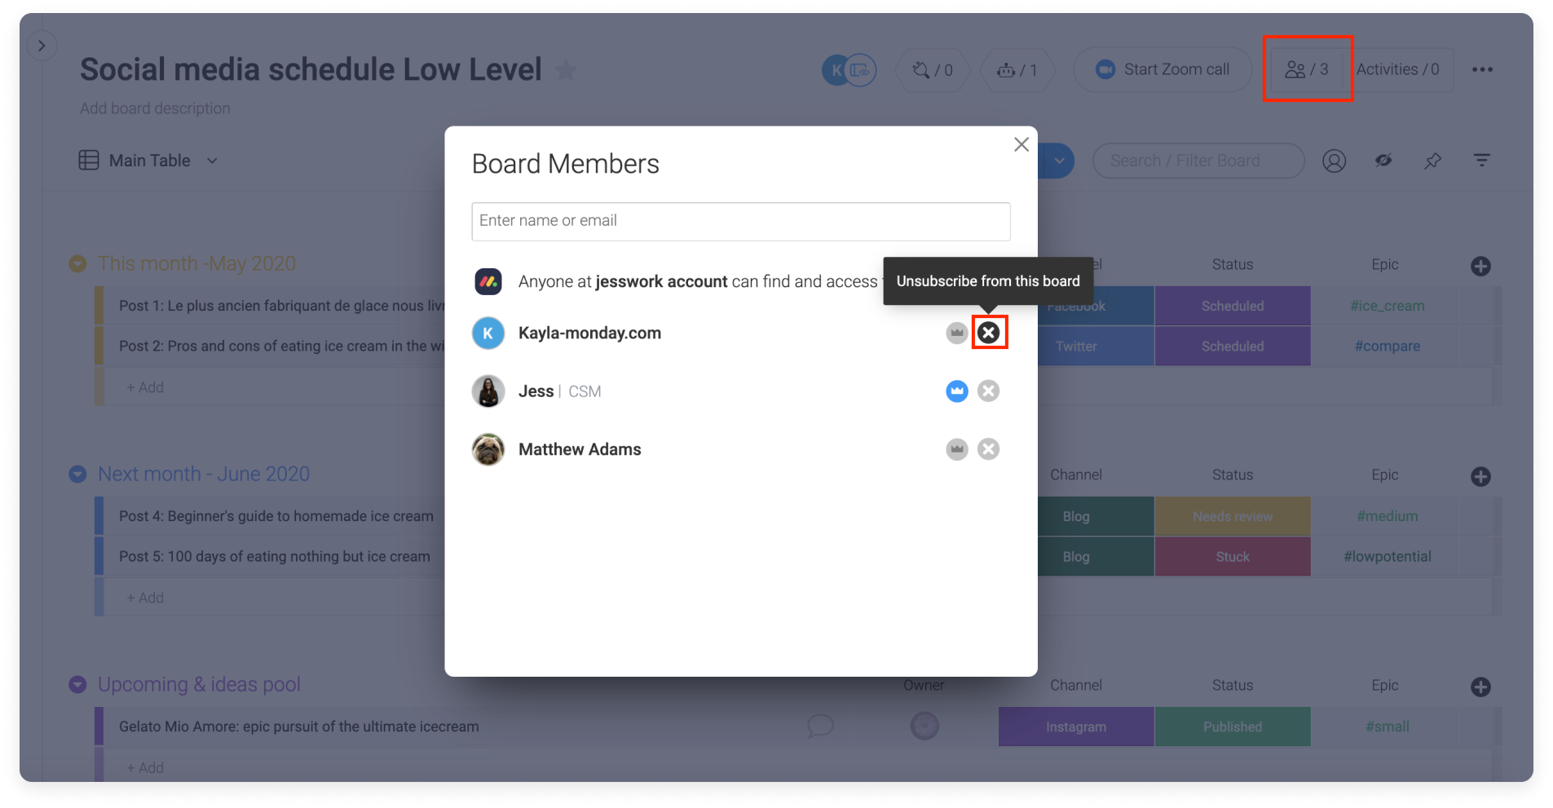The height and width of the screenshot is (808, 1553).
Task: Toggle owner crown for Jess
Action: pyautogui.click(x=956, y=391)
